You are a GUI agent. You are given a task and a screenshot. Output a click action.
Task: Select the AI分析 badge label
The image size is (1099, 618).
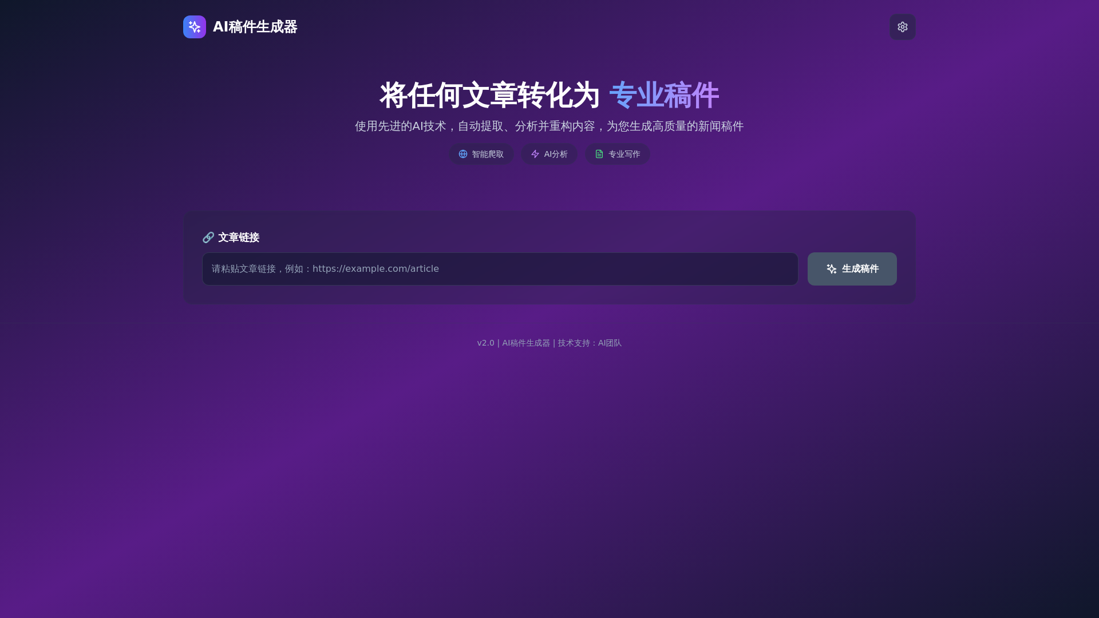(x=556, y=154)
